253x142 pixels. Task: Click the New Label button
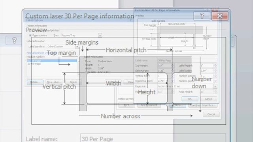click(x=54, y=82)
